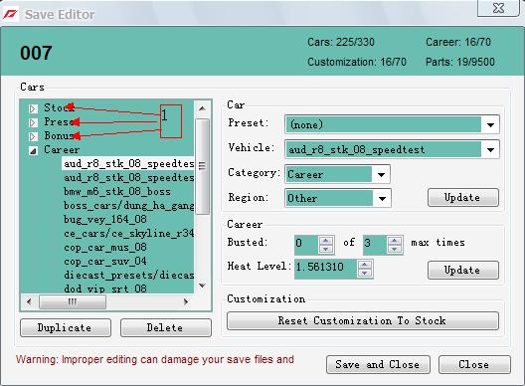Click the Delete button

click(x=166, y=327)
